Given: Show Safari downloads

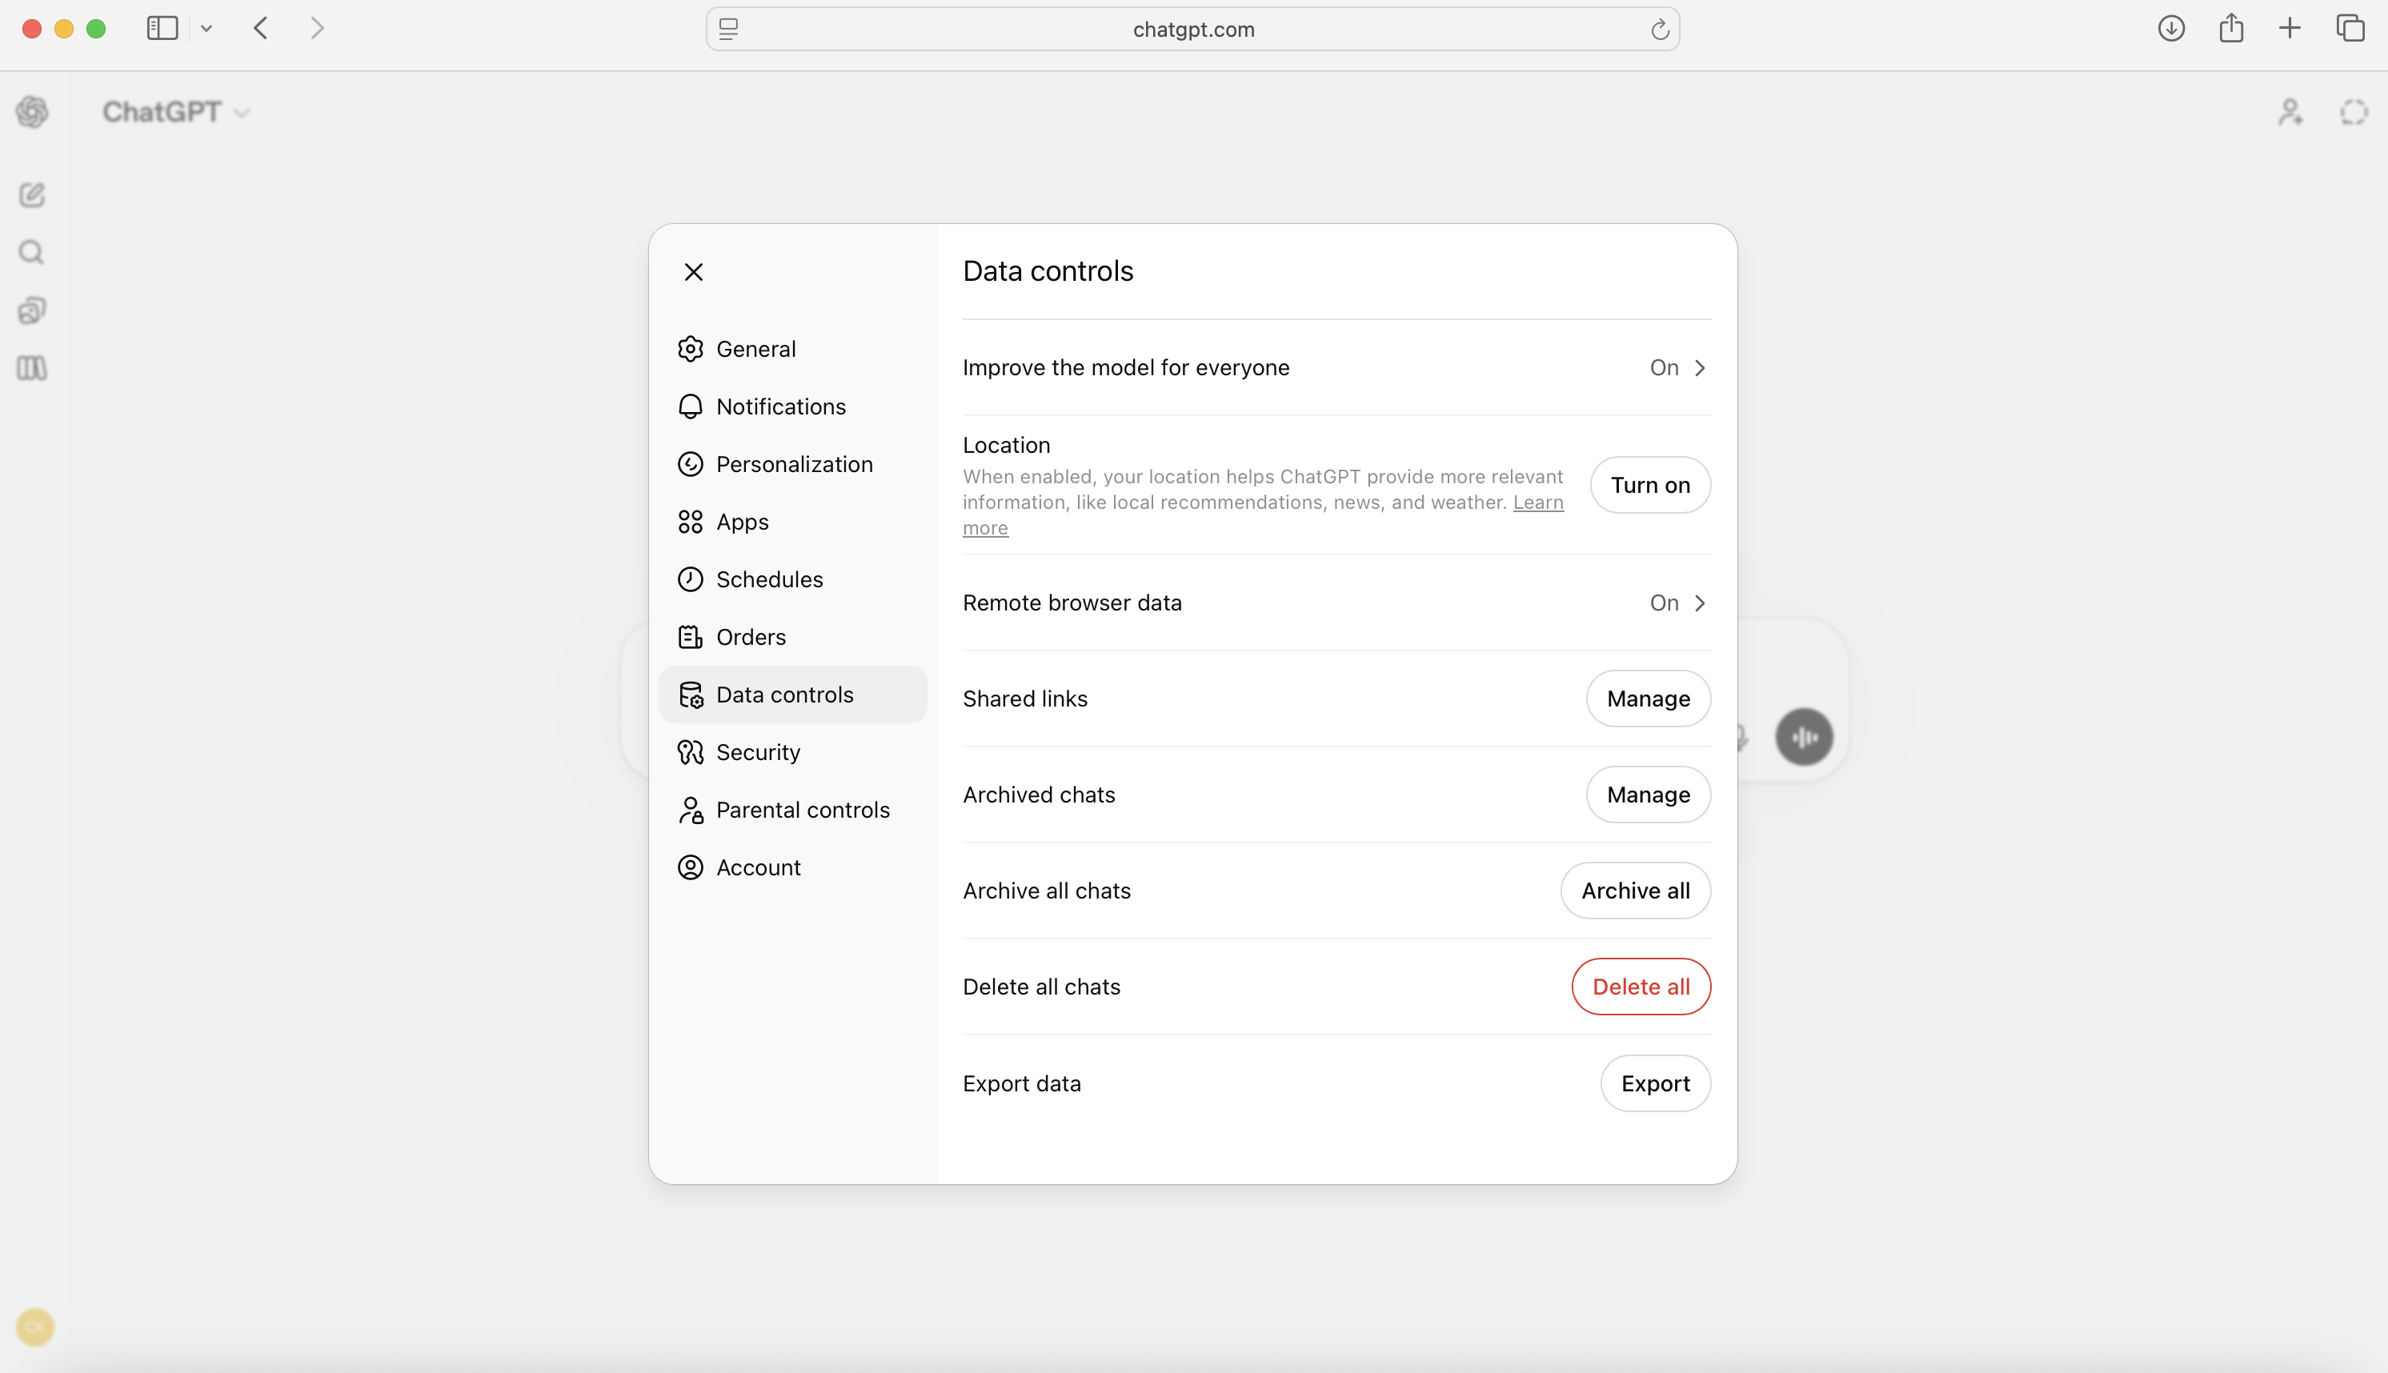Looking at the screenshot, I should 2171,28.
